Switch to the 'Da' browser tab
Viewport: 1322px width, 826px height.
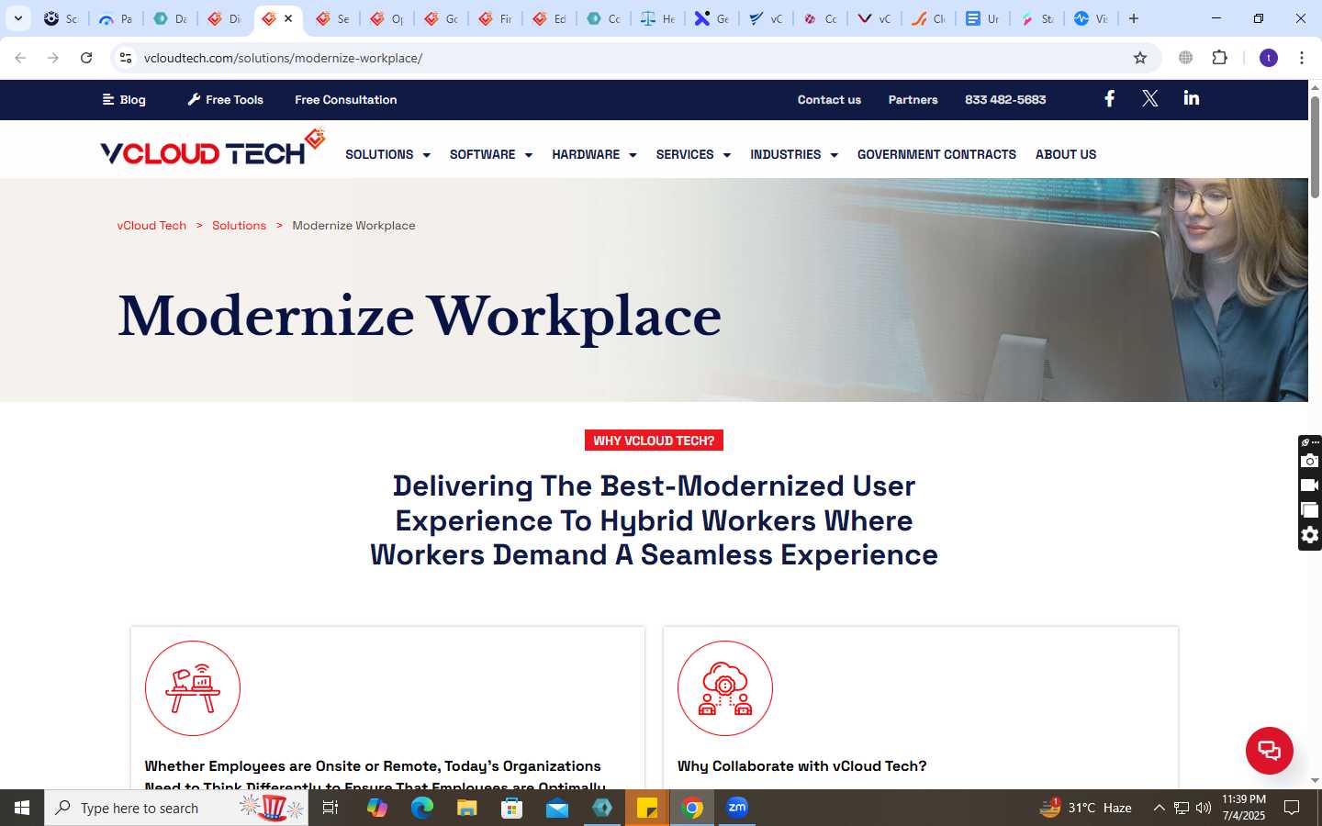point(171,18)
